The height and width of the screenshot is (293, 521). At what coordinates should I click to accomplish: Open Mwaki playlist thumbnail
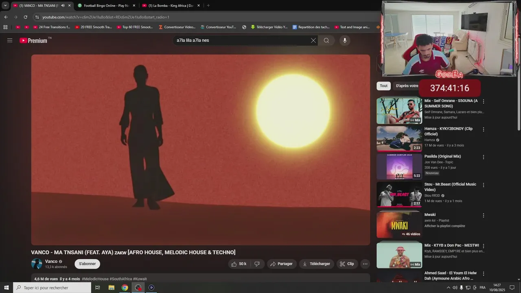click(x=399, y=225)
